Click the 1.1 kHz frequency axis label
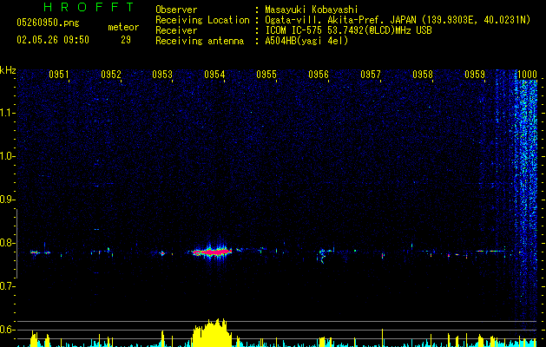 (7, 113)
